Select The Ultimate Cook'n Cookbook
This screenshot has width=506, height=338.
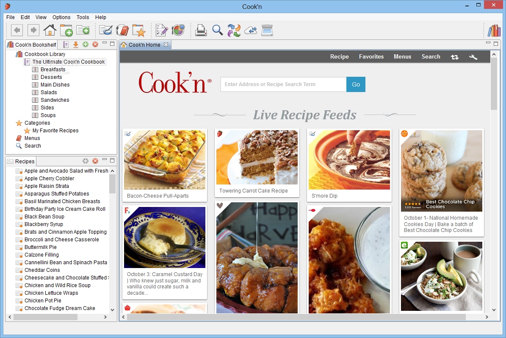[x=69, y=62]
